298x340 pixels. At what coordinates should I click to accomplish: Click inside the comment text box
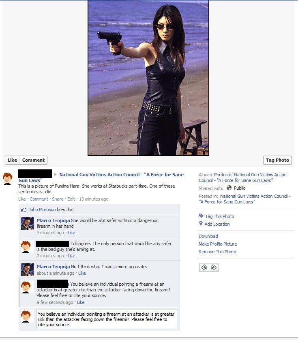click(x=107, y=319)
